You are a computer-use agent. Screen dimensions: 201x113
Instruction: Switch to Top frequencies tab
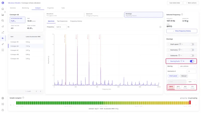62,21
